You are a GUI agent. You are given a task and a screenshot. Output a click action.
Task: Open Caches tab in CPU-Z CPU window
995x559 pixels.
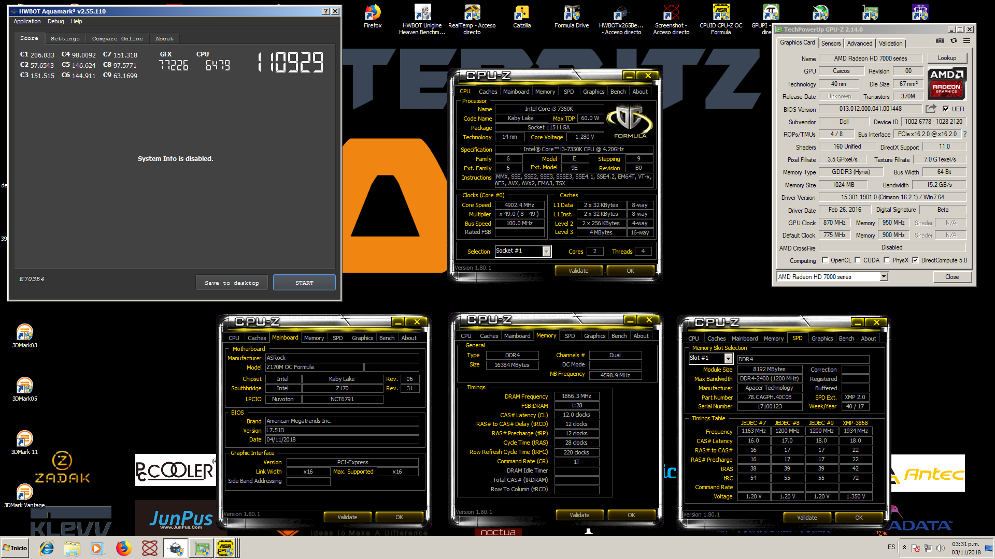pos(488,92)
